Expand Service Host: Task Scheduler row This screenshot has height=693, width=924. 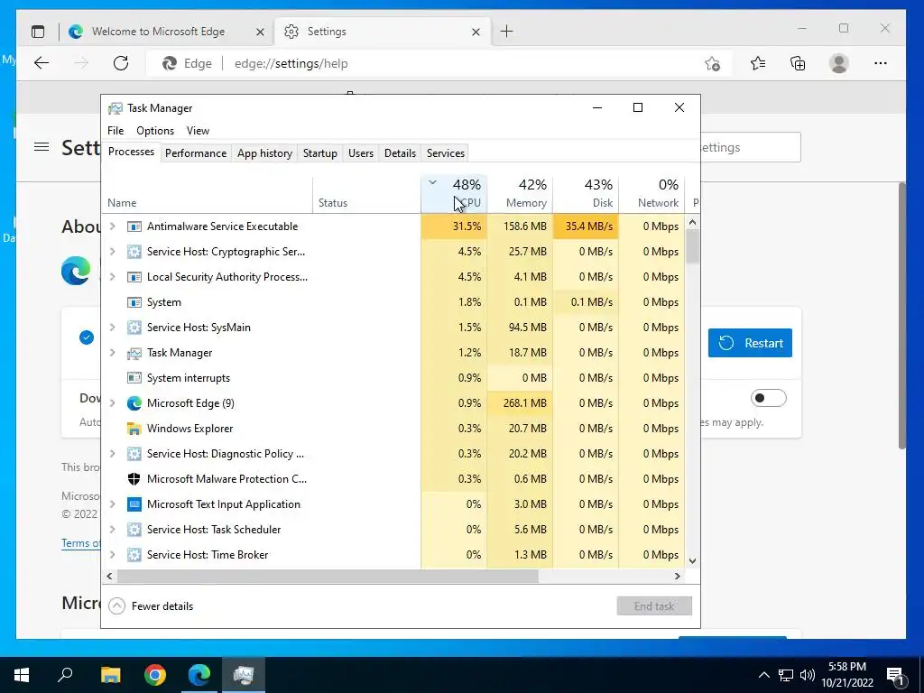click(x=113, y=530)
